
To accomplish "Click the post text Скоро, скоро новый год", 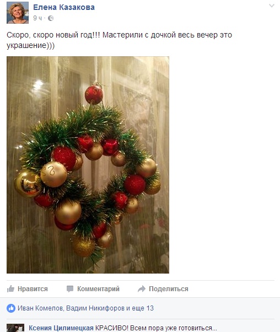I will coord(53,35).
